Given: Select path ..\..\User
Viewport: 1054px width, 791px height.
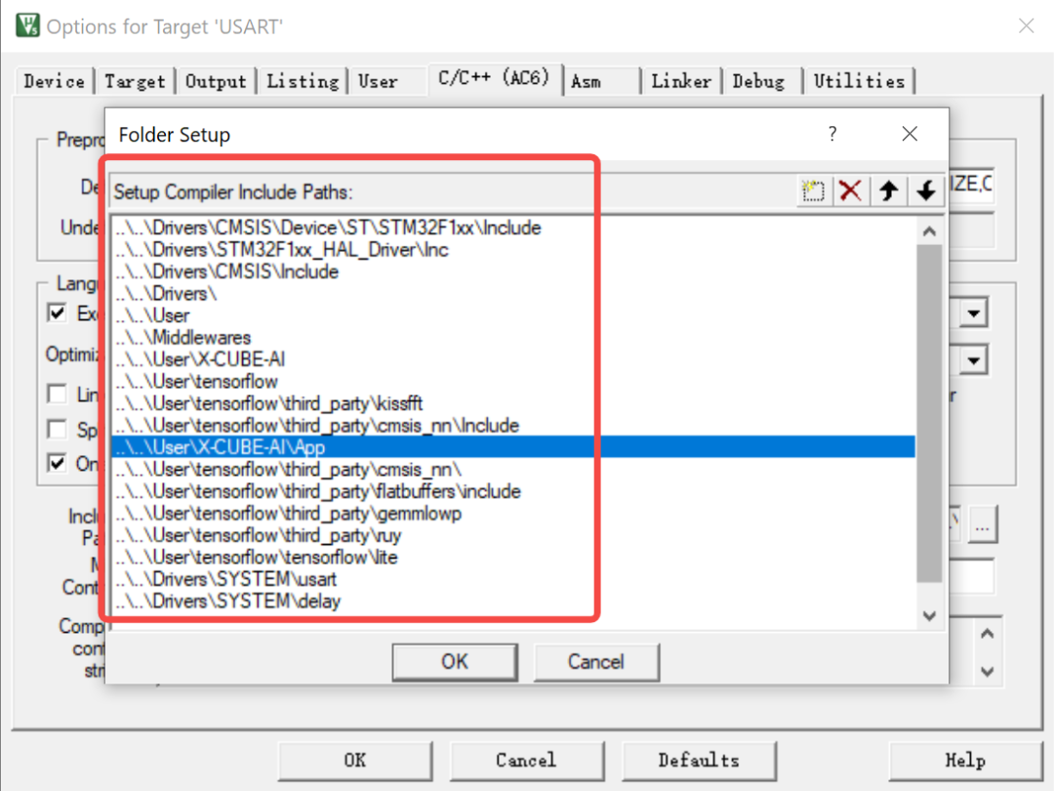Looking at the screenshot, I should tap(513, 315).
